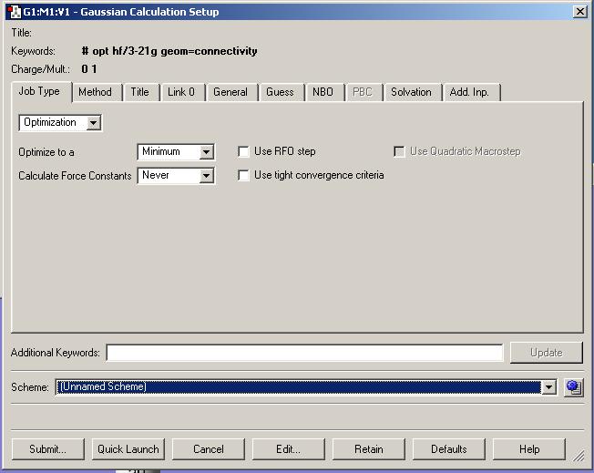Image resolution: width=594 pixels, height=473 pixels.
Task: Expand the Unnamed Scheme dropdown
Action: pos(548,387)
